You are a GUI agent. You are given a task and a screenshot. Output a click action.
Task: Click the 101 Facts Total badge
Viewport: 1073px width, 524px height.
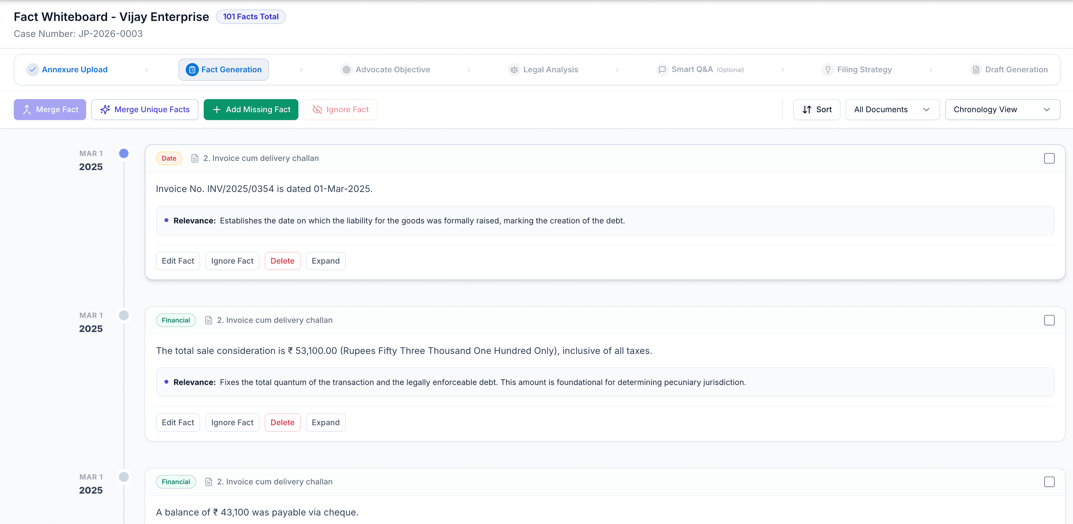[251, 17]
